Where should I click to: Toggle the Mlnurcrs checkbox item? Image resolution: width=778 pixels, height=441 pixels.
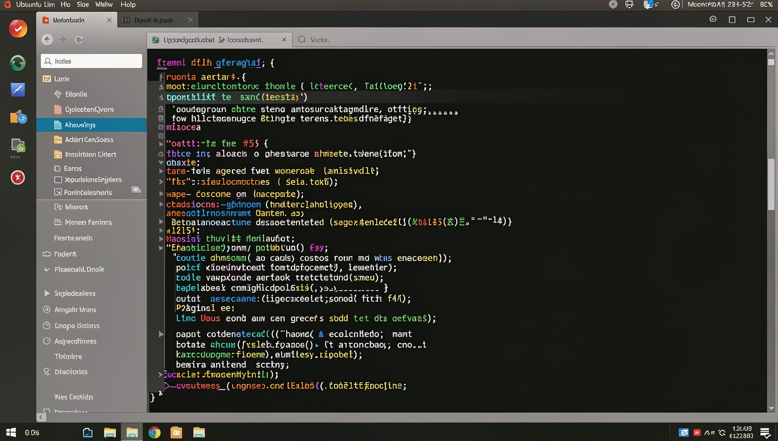click(x=58, y=207)
